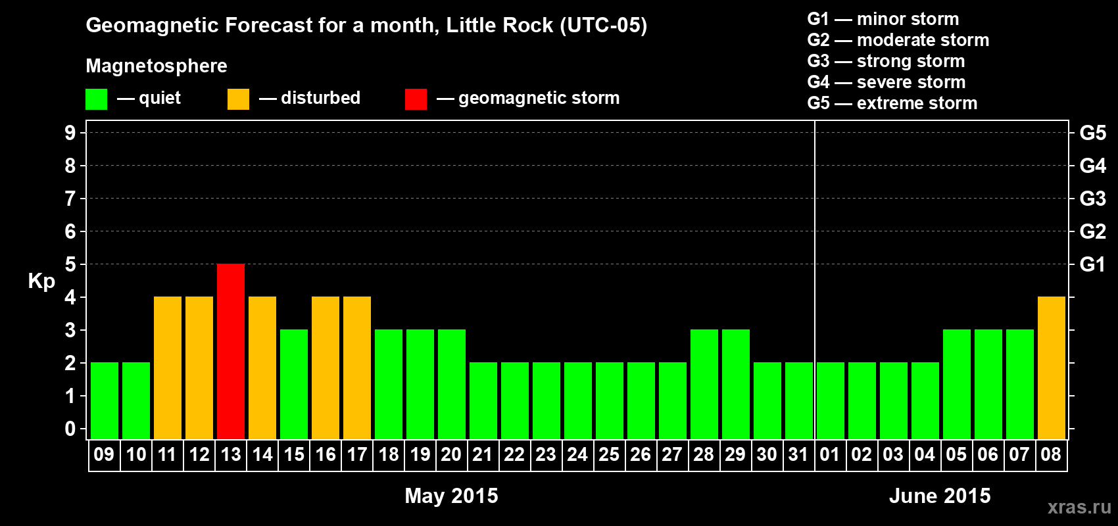Click the Kp value 0 on left axis
The image size is (1118, 526).
click(x=70, y=429)
